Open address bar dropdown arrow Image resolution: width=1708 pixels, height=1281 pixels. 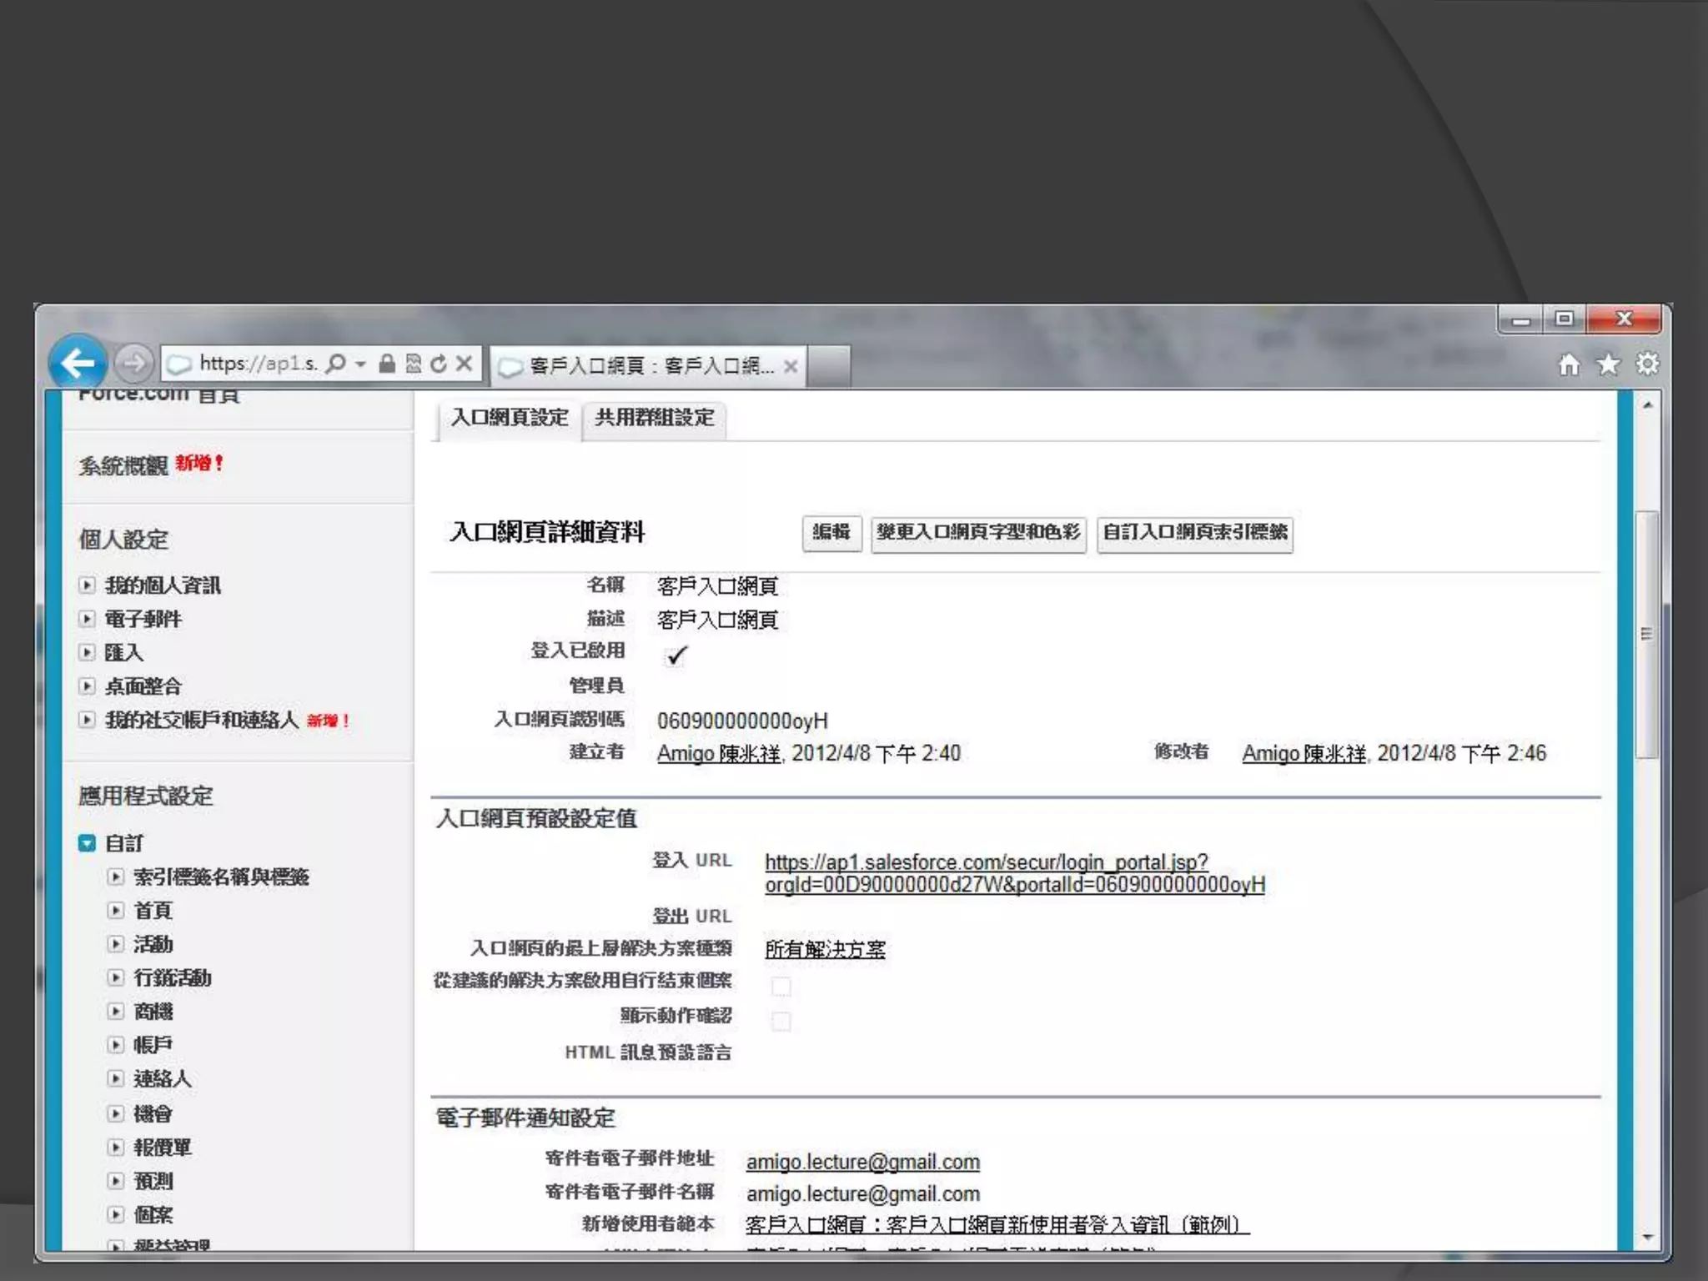[360, 364]
